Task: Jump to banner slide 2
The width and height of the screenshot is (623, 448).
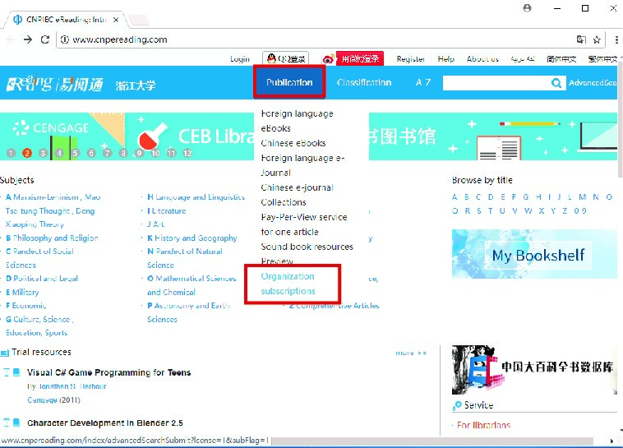Action: click(x=27, y=153)
